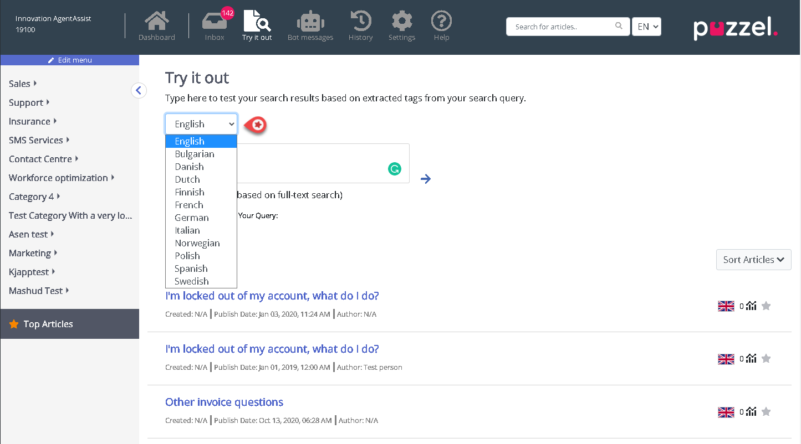Image resolution: width=801 pixels, height=444 pixels.
Task: Select Norwegian from the language list
Action: 197,243
